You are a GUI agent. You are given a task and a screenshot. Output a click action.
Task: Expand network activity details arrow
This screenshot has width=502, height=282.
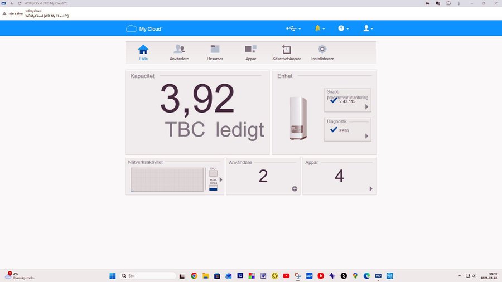tap(221, 179)
